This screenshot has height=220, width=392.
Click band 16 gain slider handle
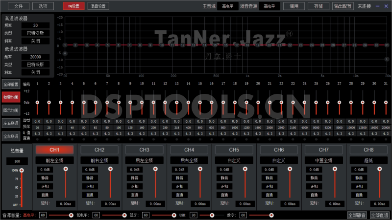click(x=211, y=102)
